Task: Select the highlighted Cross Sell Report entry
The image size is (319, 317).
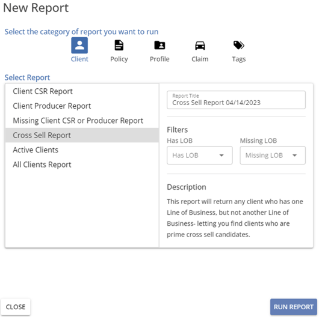Action: pyautogui.click(x=82, y=135)
